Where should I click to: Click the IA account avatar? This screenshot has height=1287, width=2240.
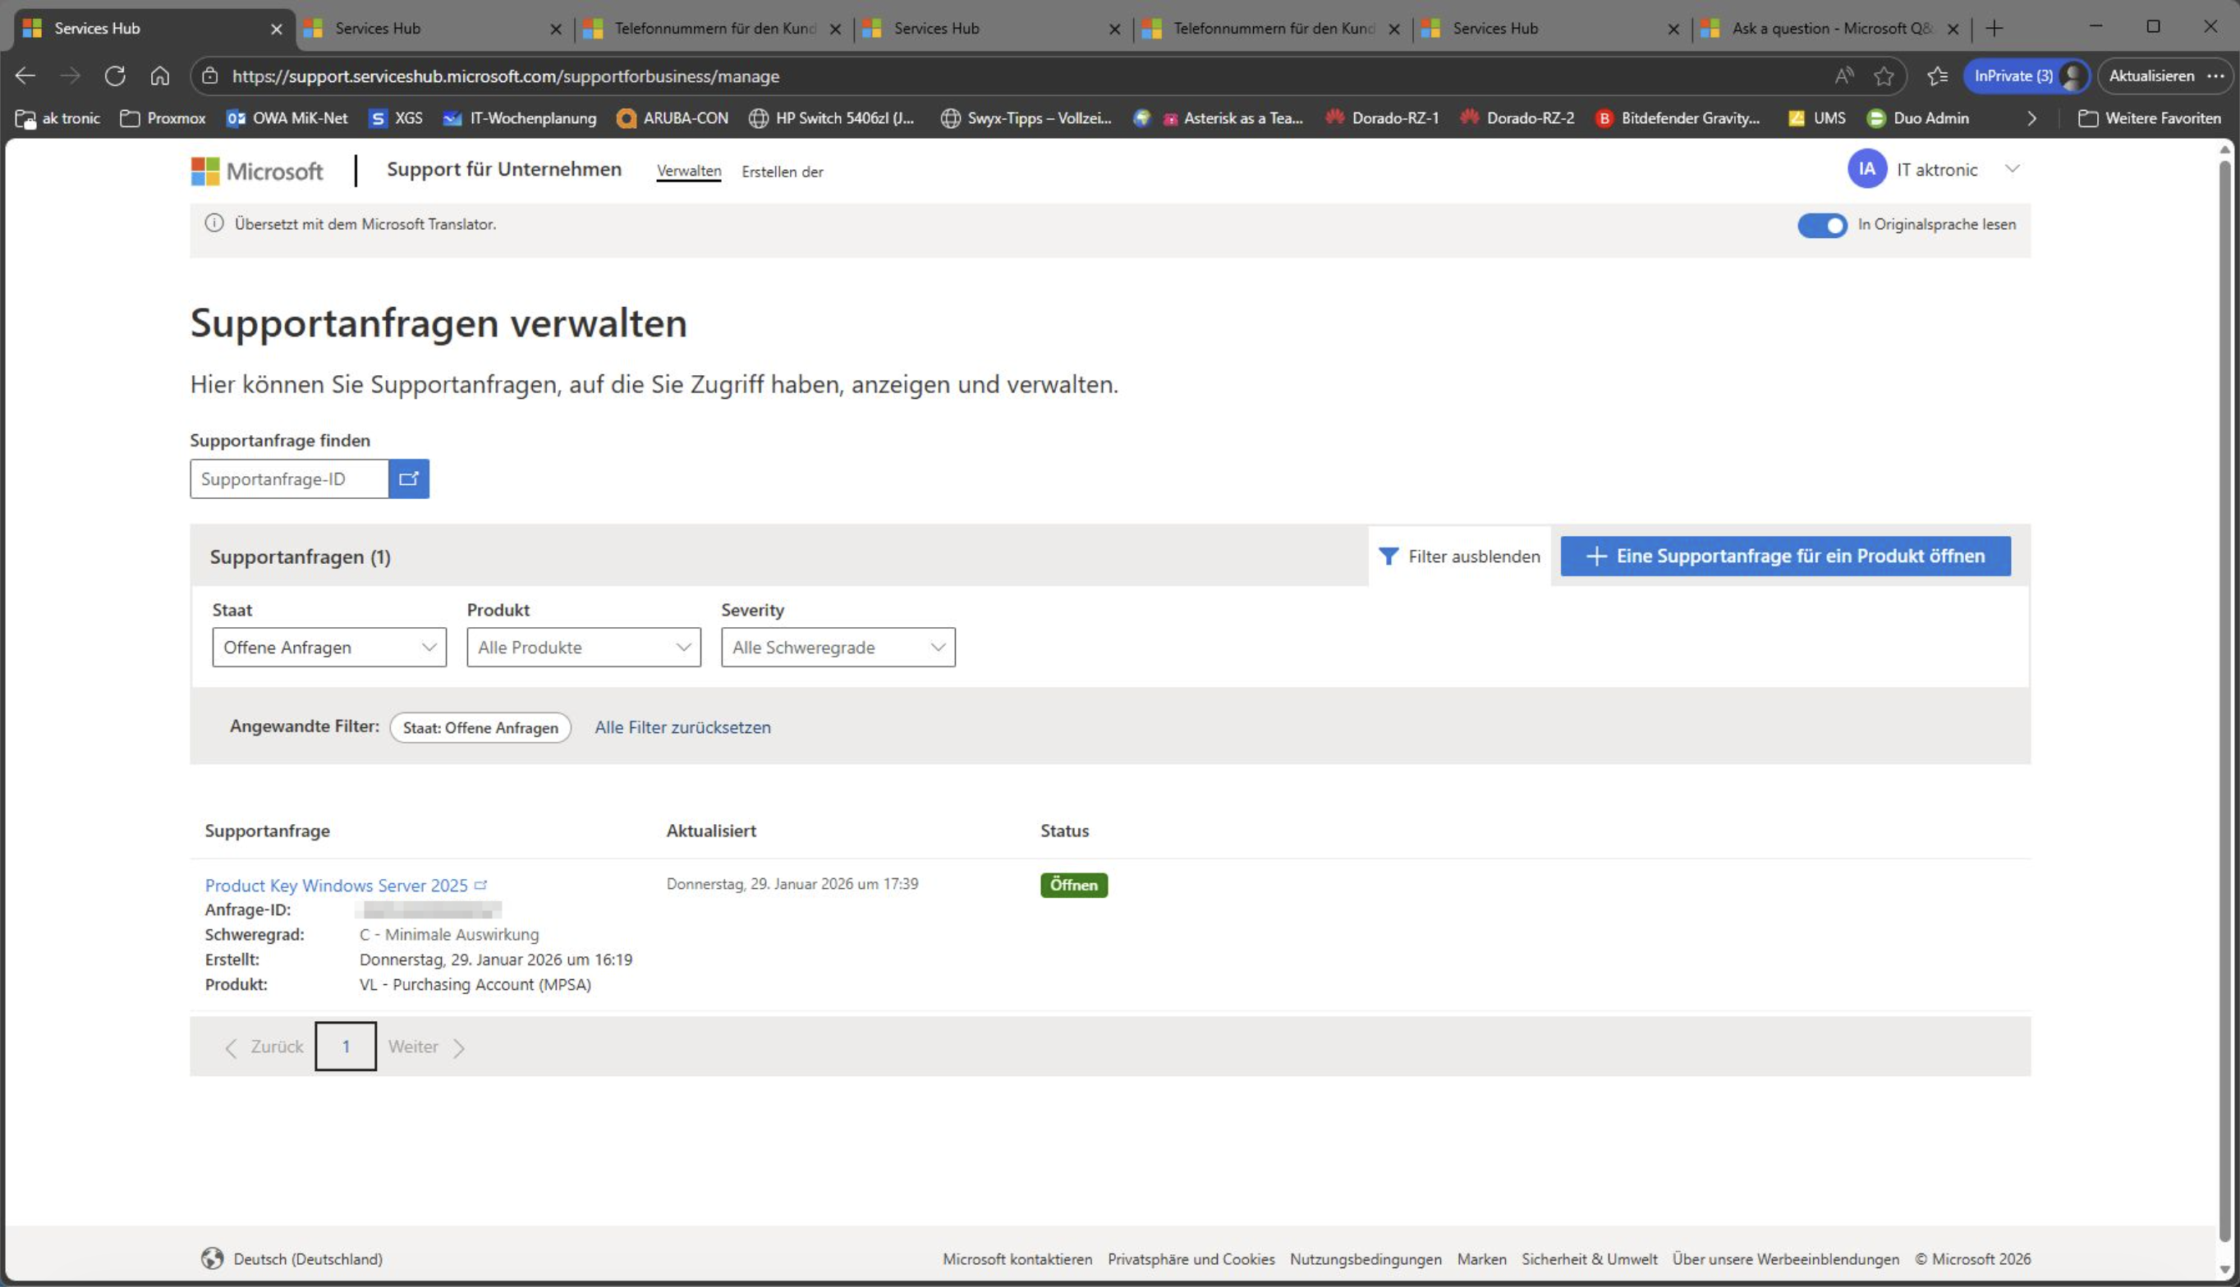[x=1867, y=169]
